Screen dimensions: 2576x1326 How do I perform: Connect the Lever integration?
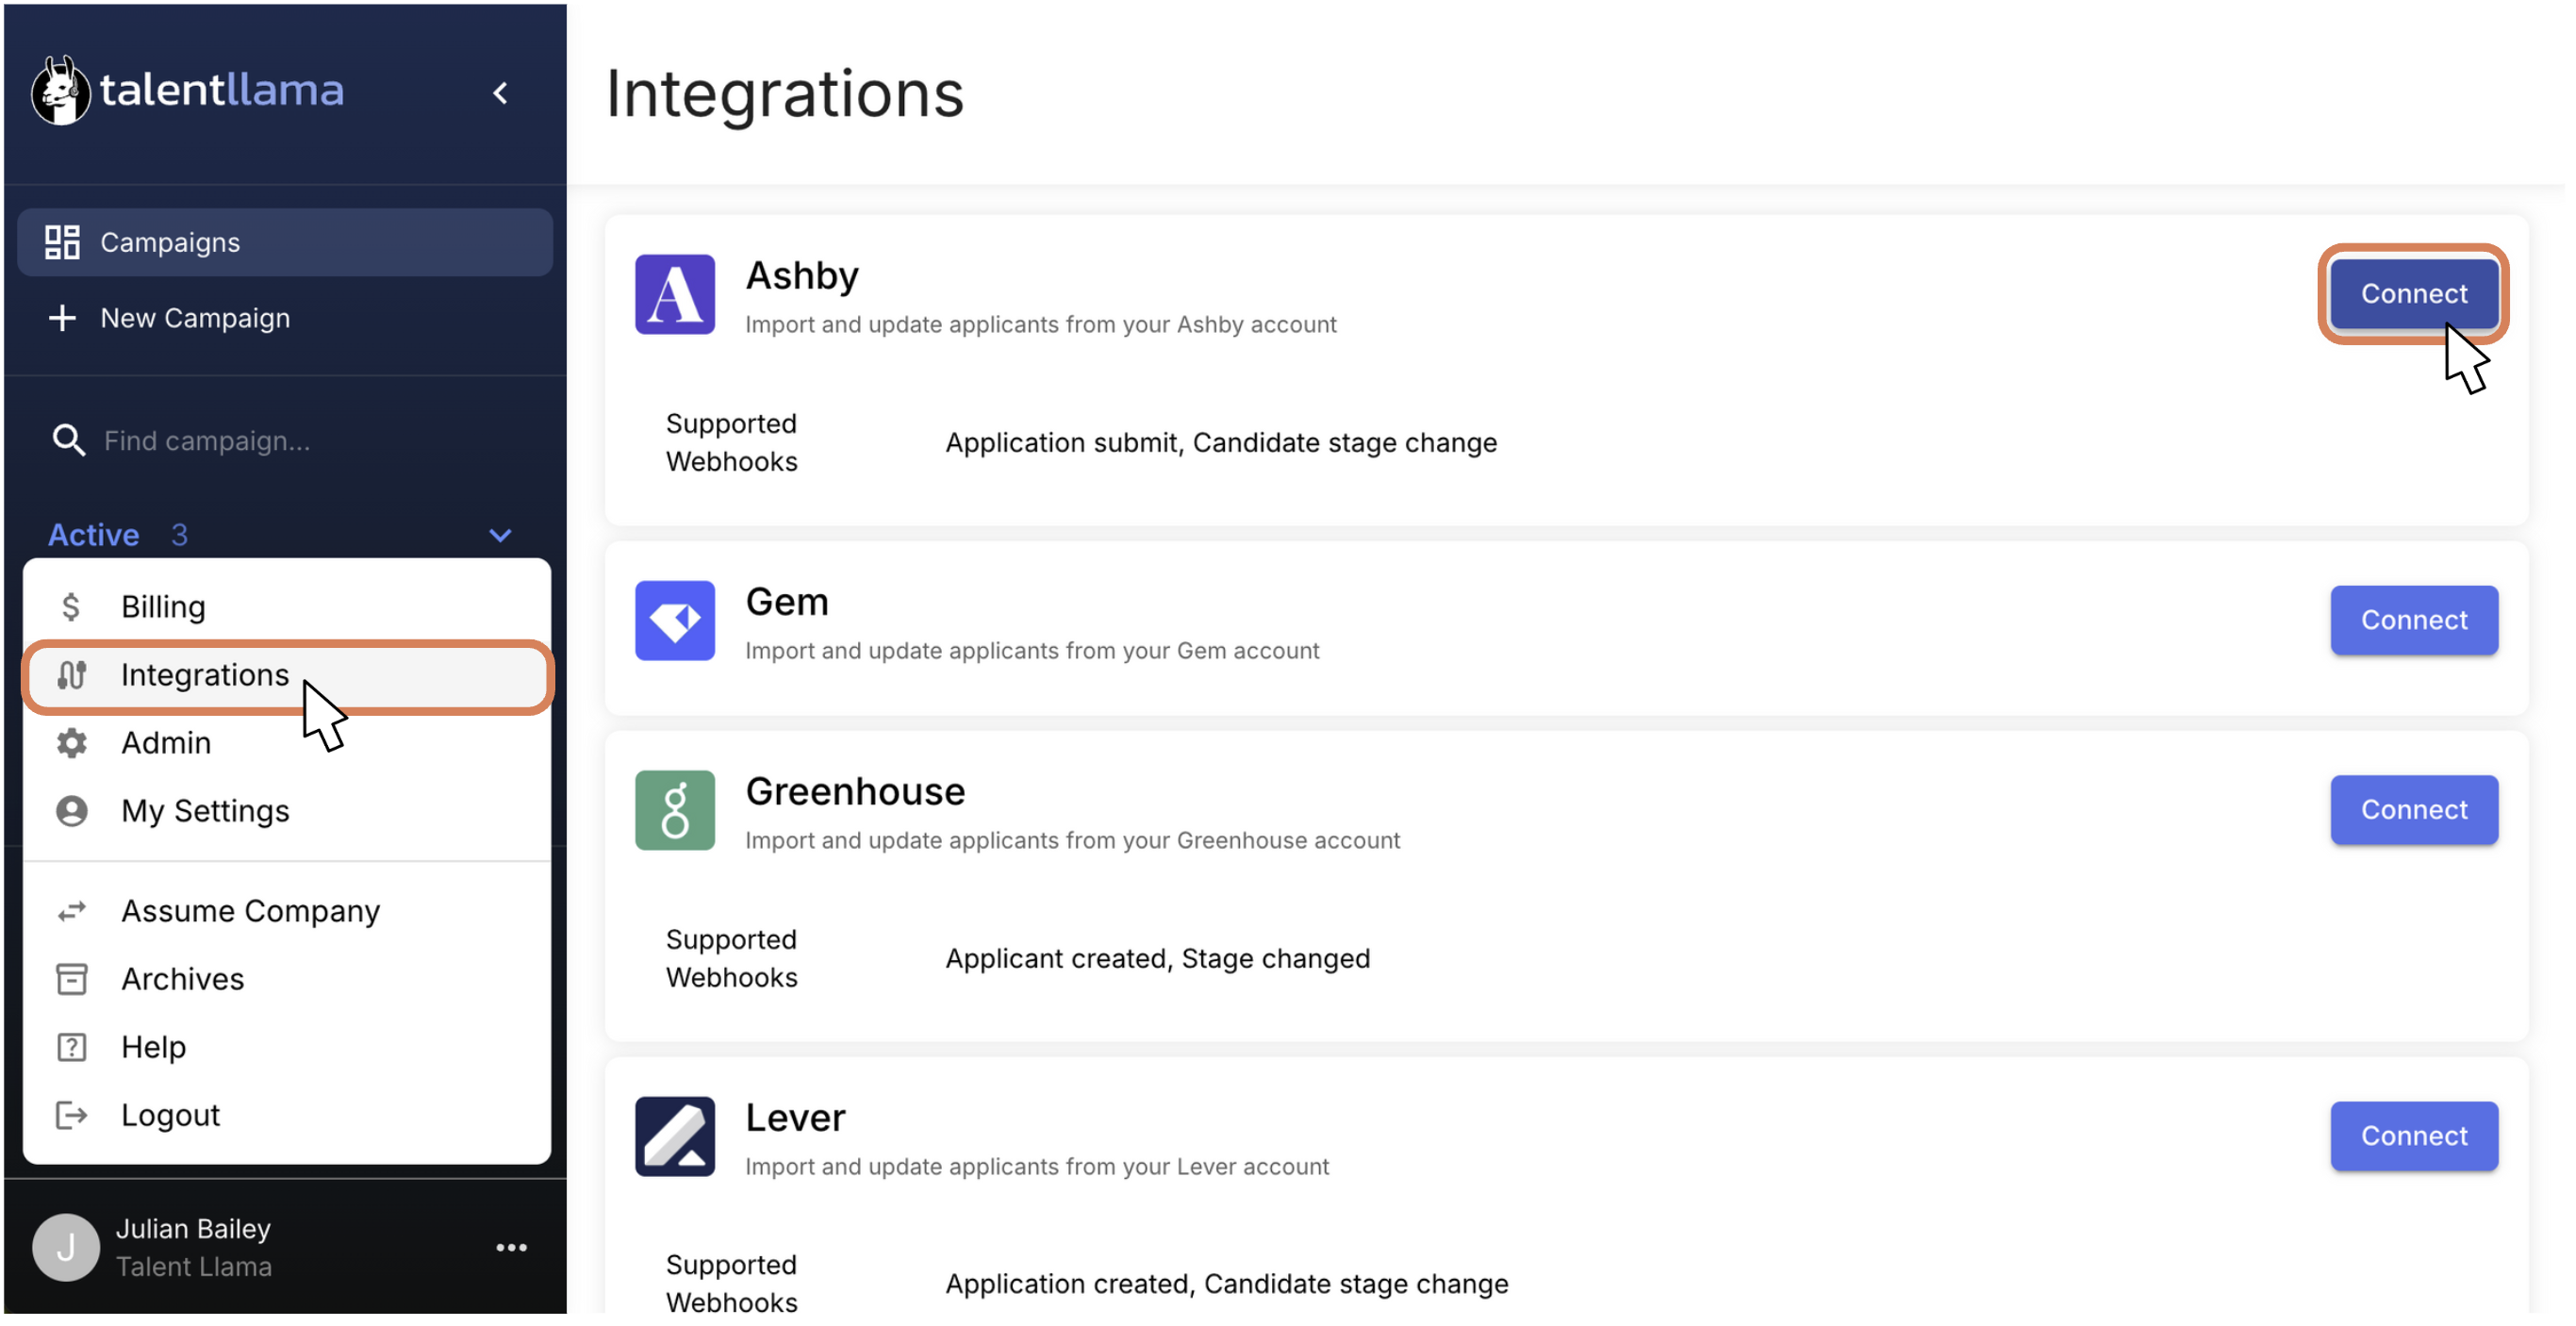pos(2413,1137)
